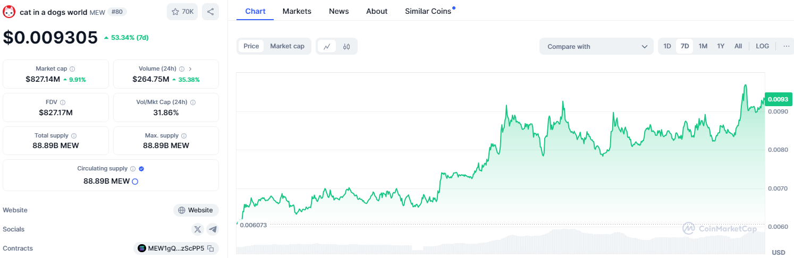
Task: Toggle chart to Market cap view
Action: (x=287, y=46)
